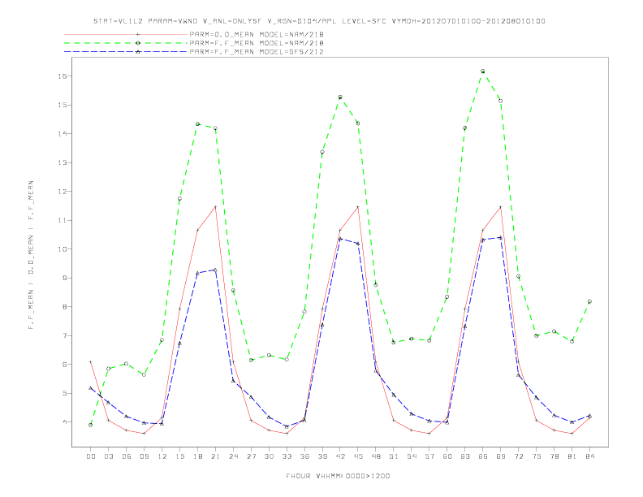Click the x-axis tick label 39
Screen dimensions: 643x497
[322, 456]
